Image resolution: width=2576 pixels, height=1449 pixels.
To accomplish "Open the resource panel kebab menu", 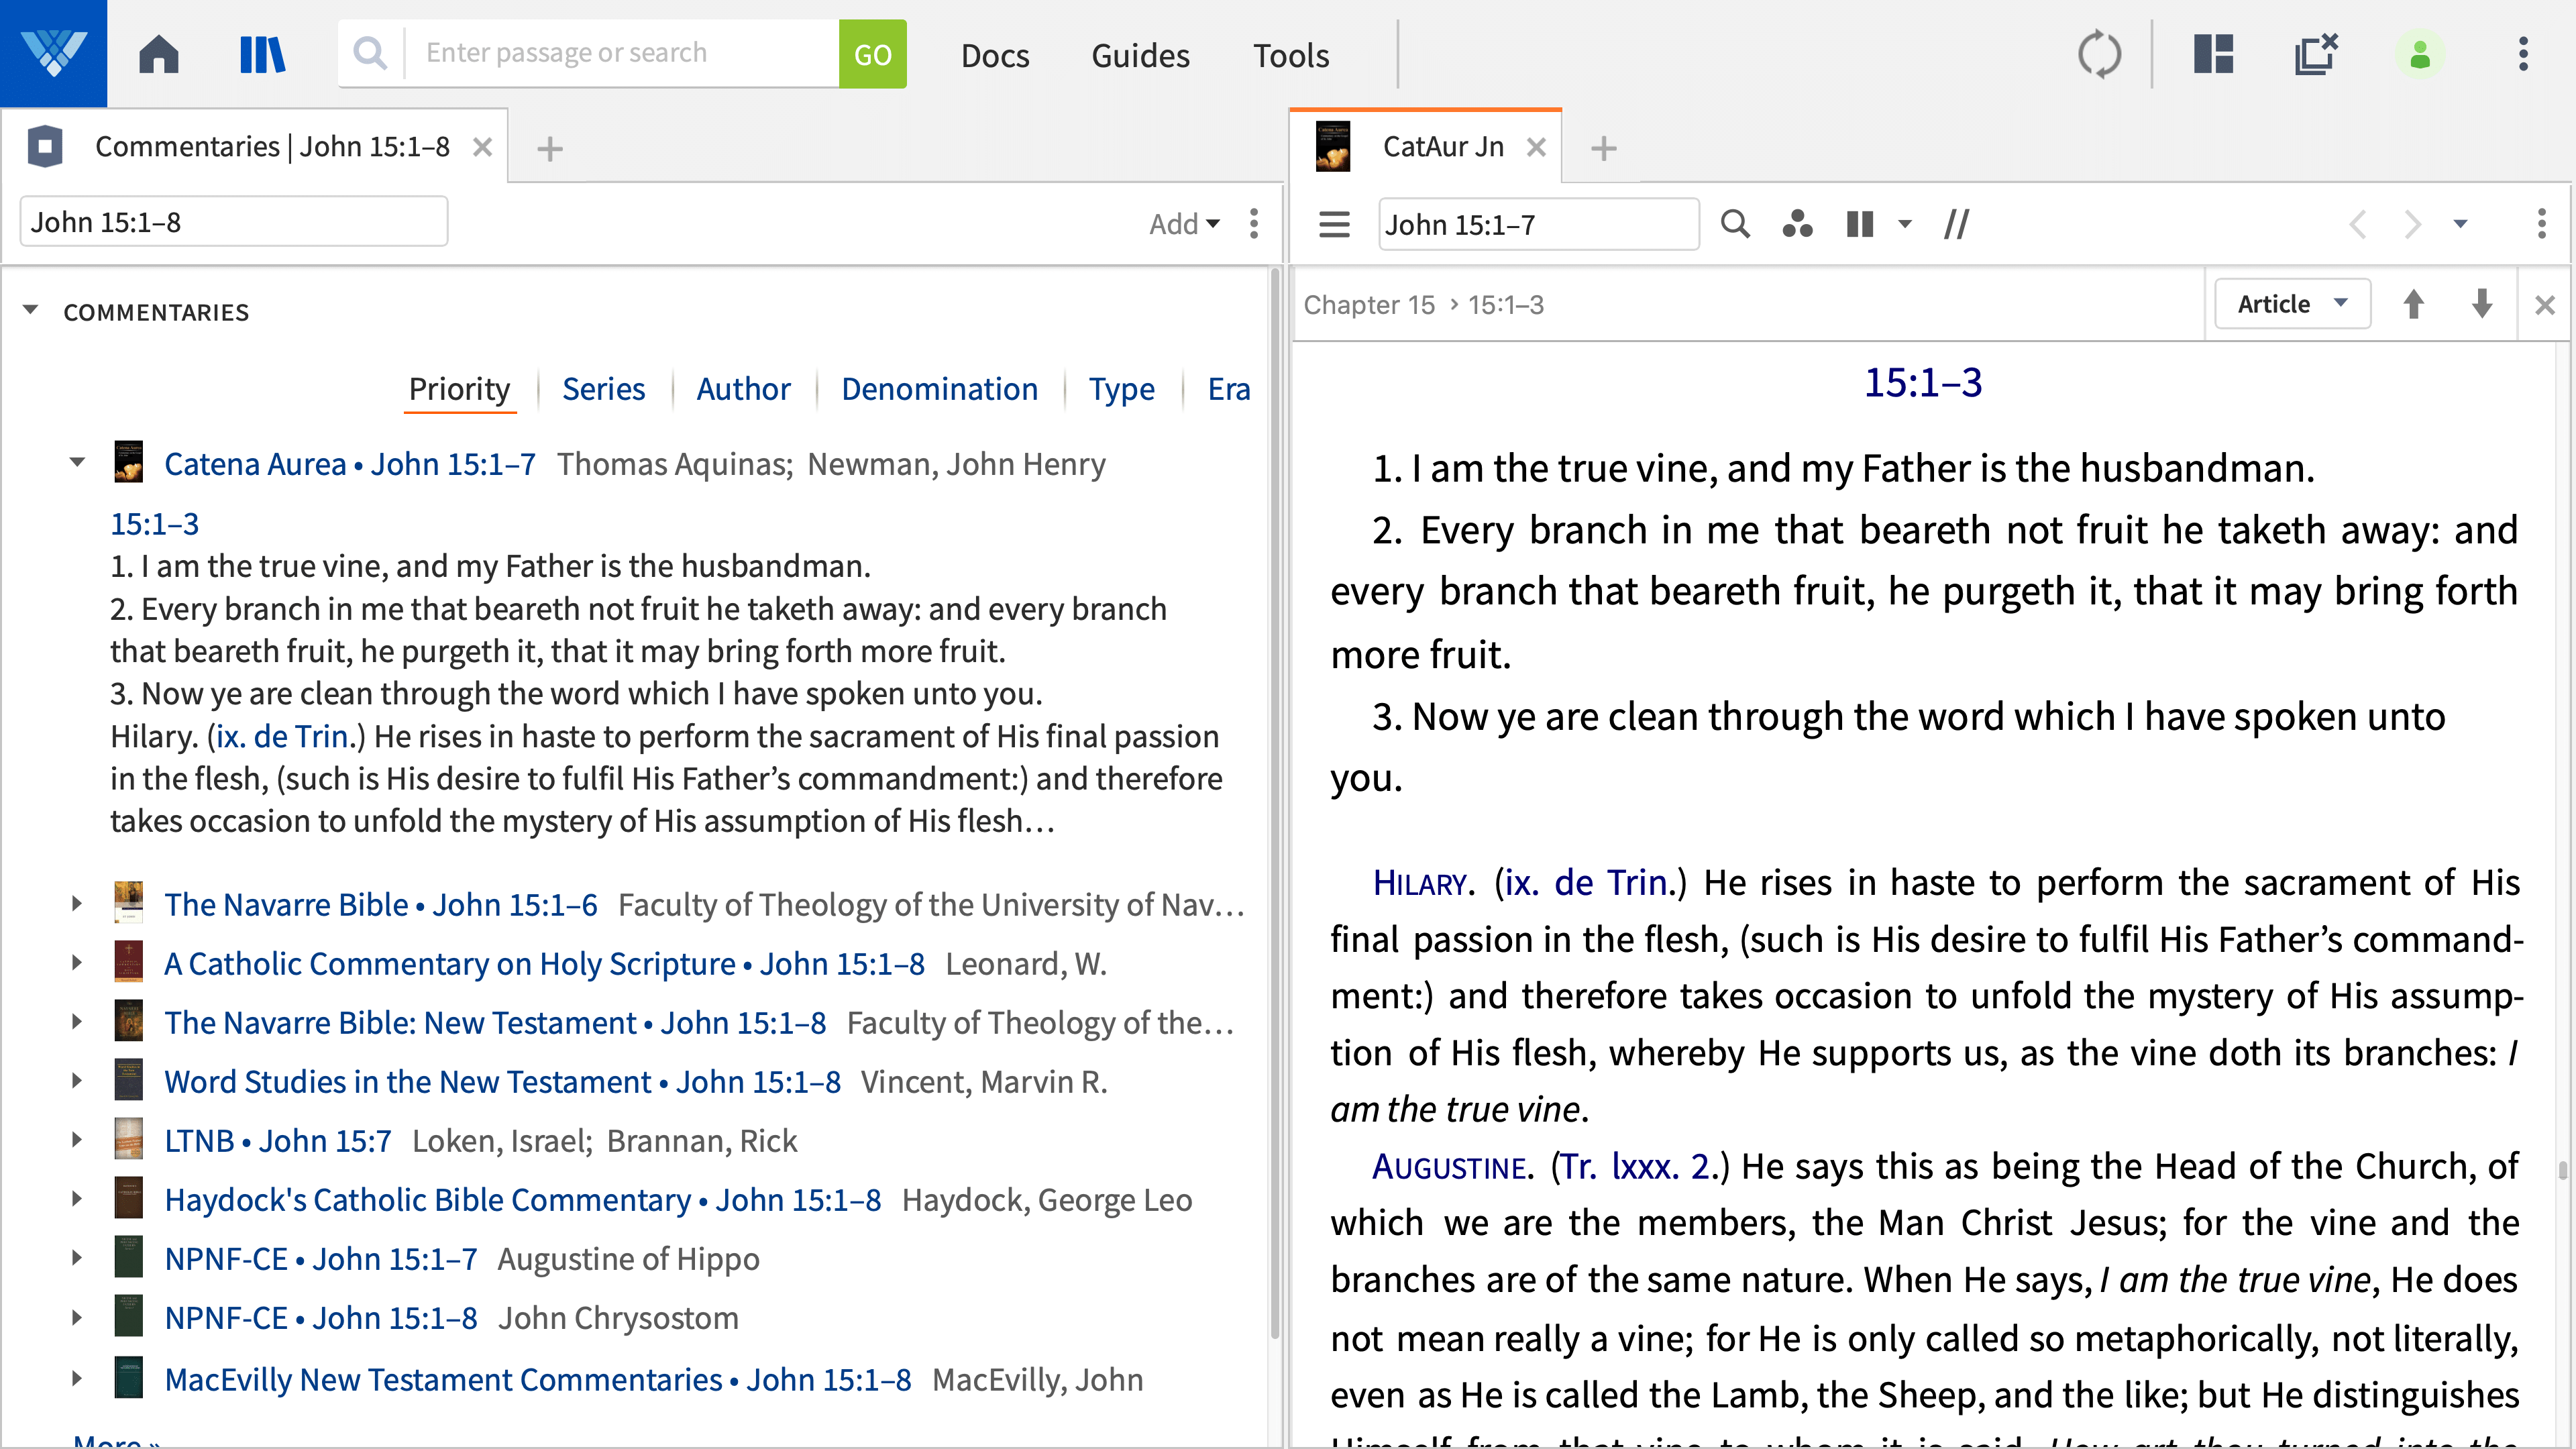I will click(x=2541, y=224).
